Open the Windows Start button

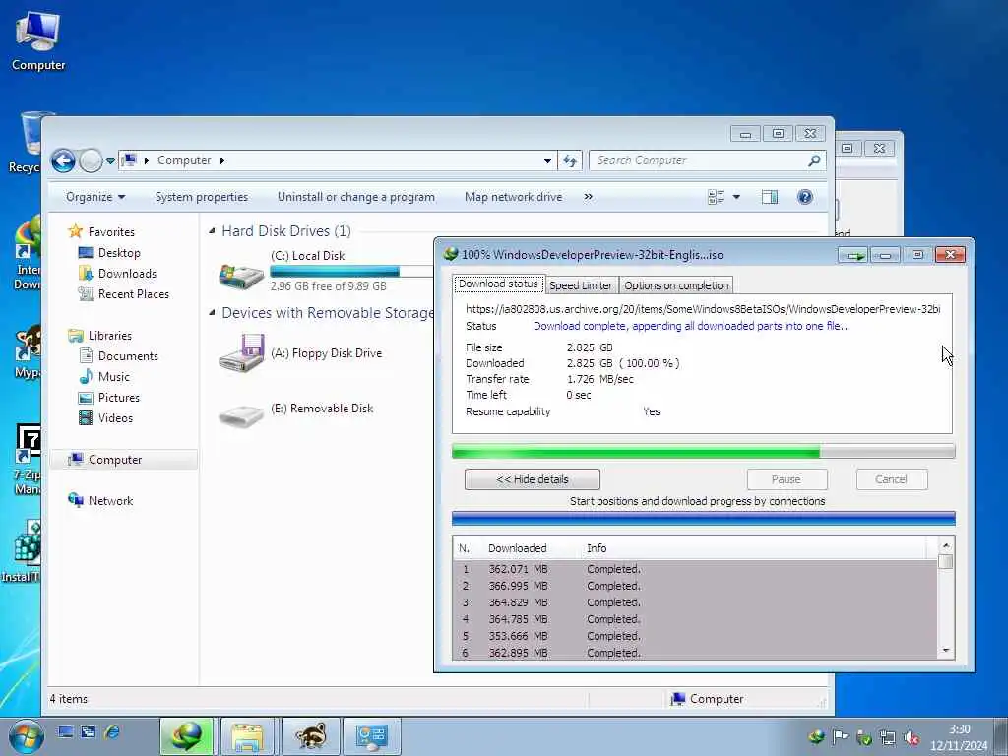(26, 735)
